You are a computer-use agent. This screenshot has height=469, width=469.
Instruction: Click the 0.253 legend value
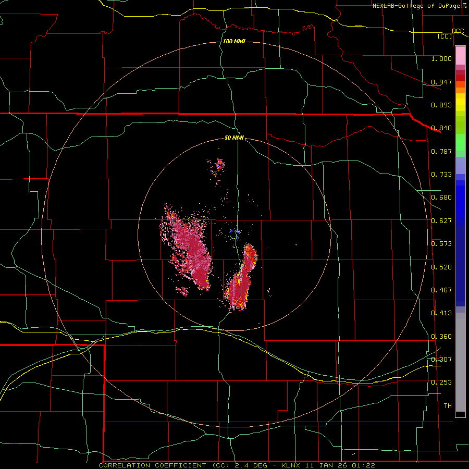click(441, 382)
